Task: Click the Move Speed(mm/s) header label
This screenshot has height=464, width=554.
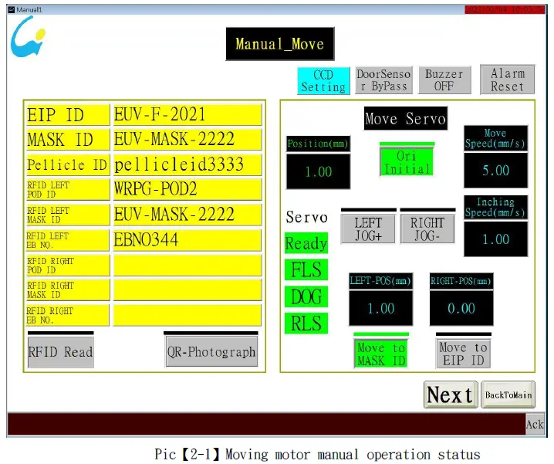Action: coord(495,138)
